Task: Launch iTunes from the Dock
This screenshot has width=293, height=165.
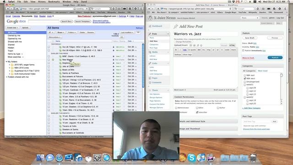Action: tap(201, 158)
